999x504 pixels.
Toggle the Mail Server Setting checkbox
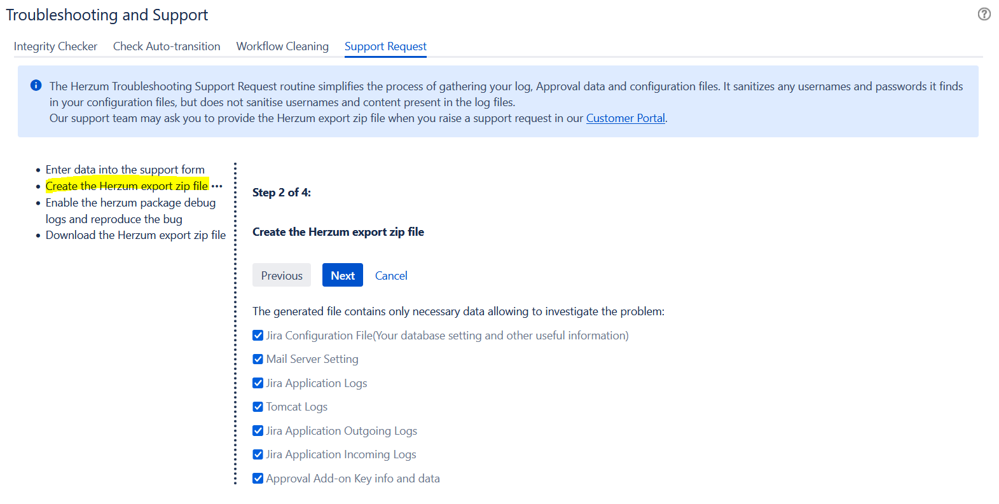tap(258, 359)
